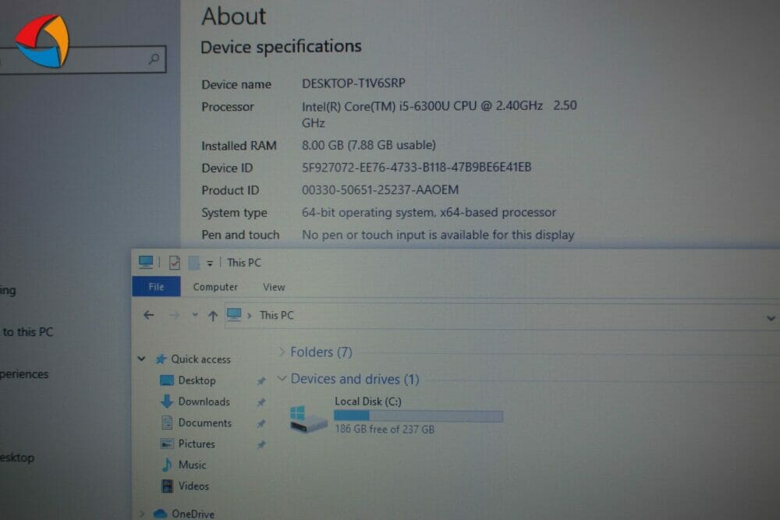The image size is (780, 520).
Task: Click the About page heading
Action: pos(234,16)
